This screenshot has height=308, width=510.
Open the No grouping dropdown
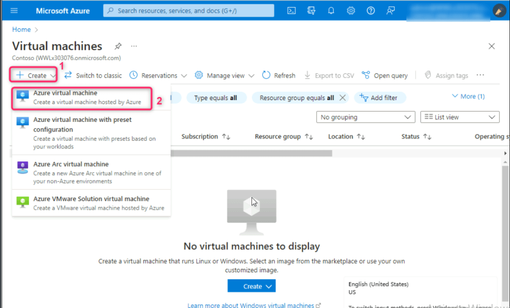pyautogui.click(x=365, y=117)
